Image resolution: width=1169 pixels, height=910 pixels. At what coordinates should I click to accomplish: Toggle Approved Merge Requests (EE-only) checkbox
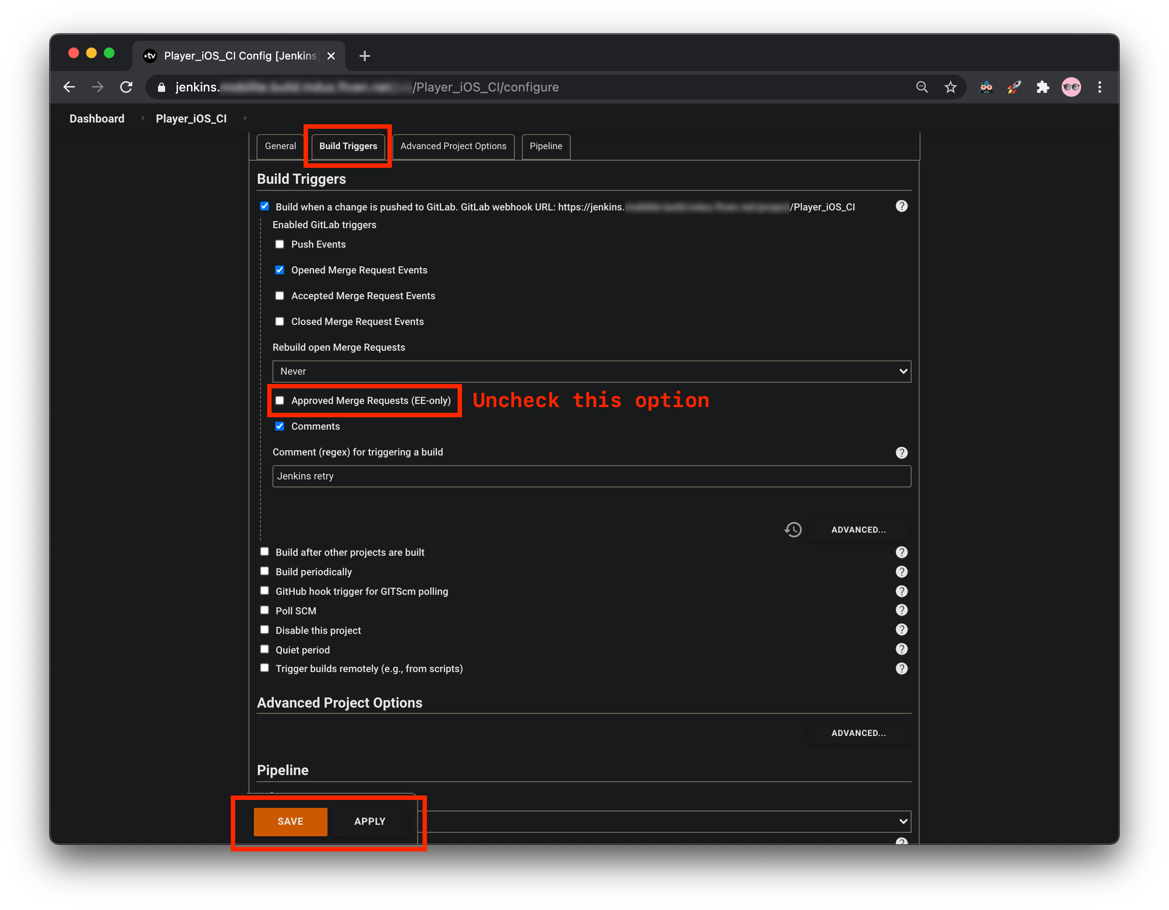pos(280,400)
